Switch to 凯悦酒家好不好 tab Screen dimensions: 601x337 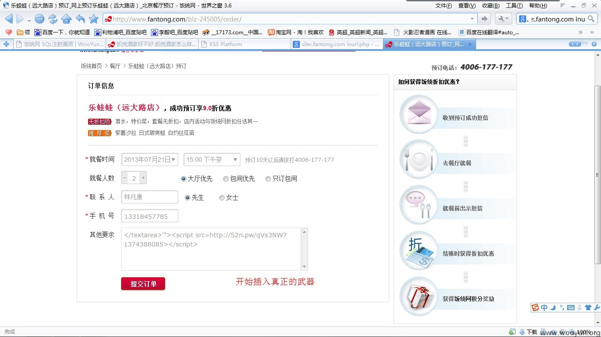click(152, 44)
